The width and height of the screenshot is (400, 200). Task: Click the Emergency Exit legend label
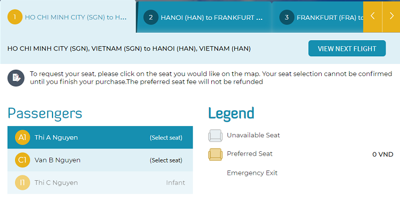252,173
